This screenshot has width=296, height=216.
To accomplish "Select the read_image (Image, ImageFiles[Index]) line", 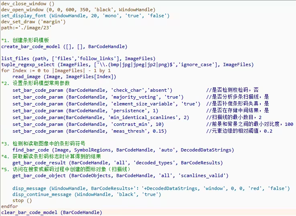I will pos(64,77).
